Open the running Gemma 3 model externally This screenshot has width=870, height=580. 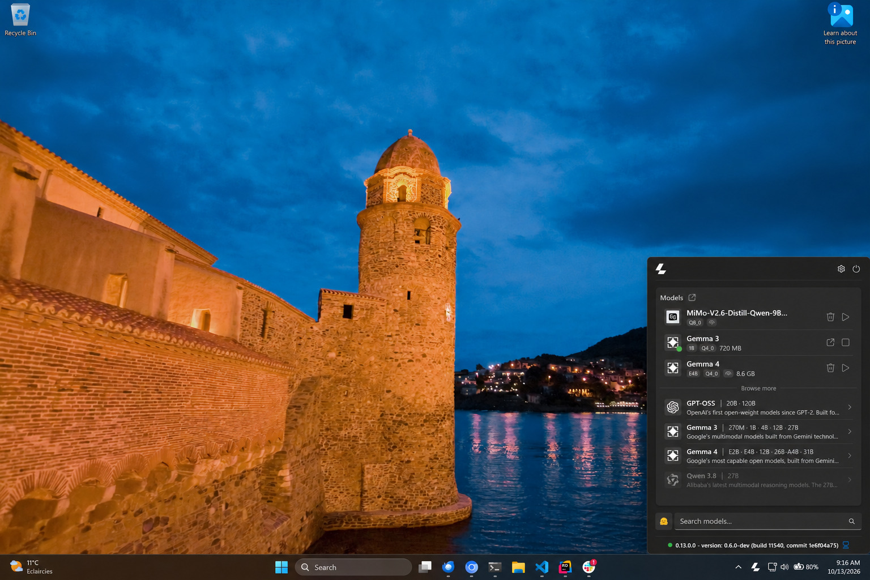click(830, 343)
